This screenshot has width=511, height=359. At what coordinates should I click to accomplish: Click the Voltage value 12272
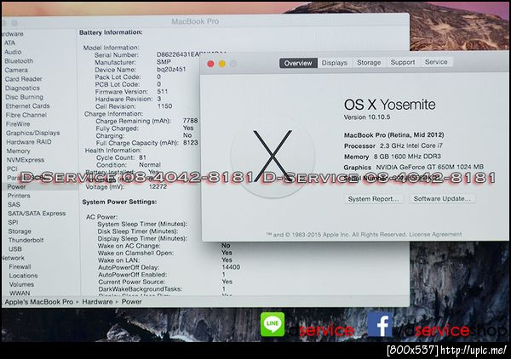coord(158,187)
